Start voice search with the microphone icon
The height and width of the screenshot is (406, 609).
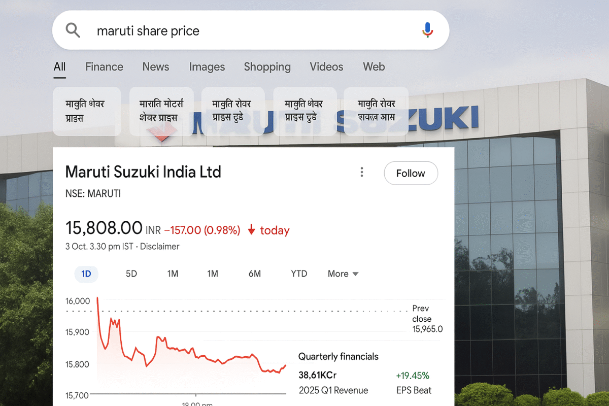427,30
